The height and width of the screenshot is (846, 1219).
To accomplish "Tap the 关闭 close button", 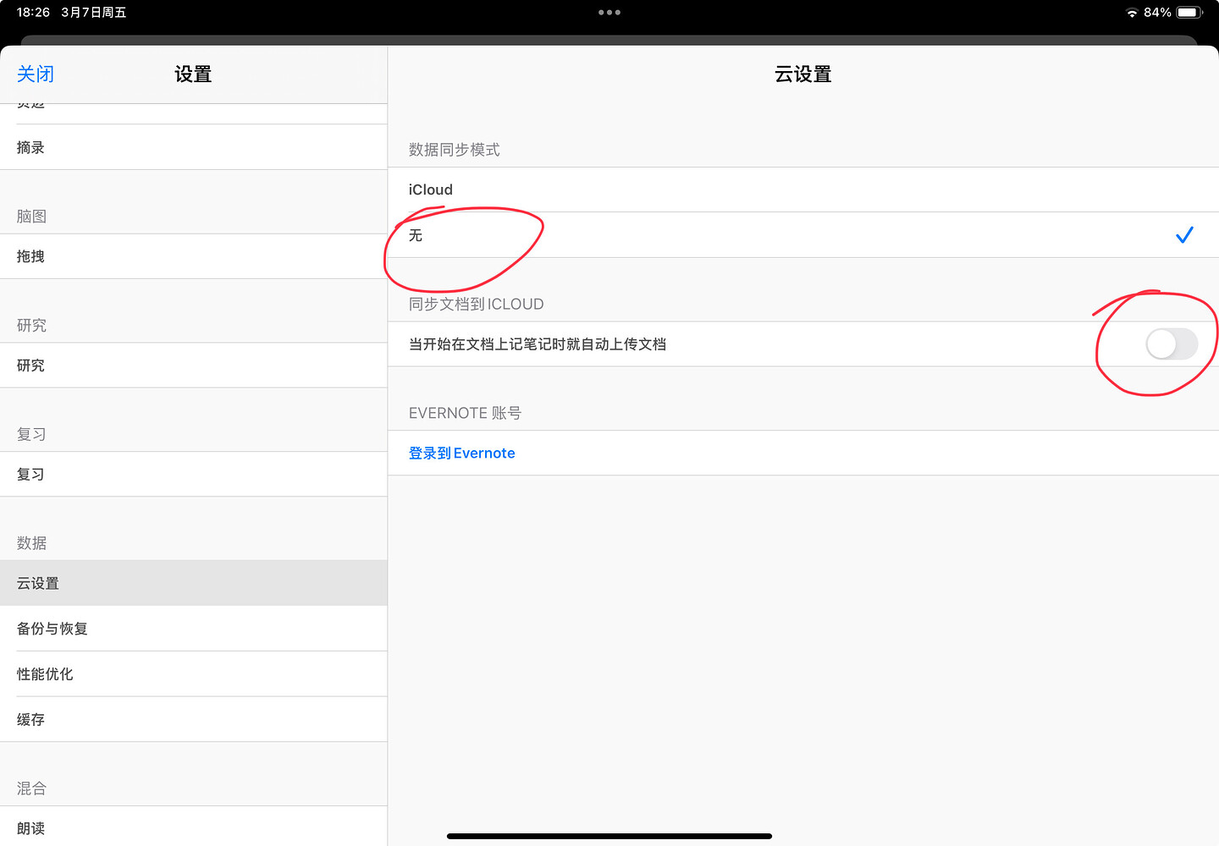I will point(36,74).
